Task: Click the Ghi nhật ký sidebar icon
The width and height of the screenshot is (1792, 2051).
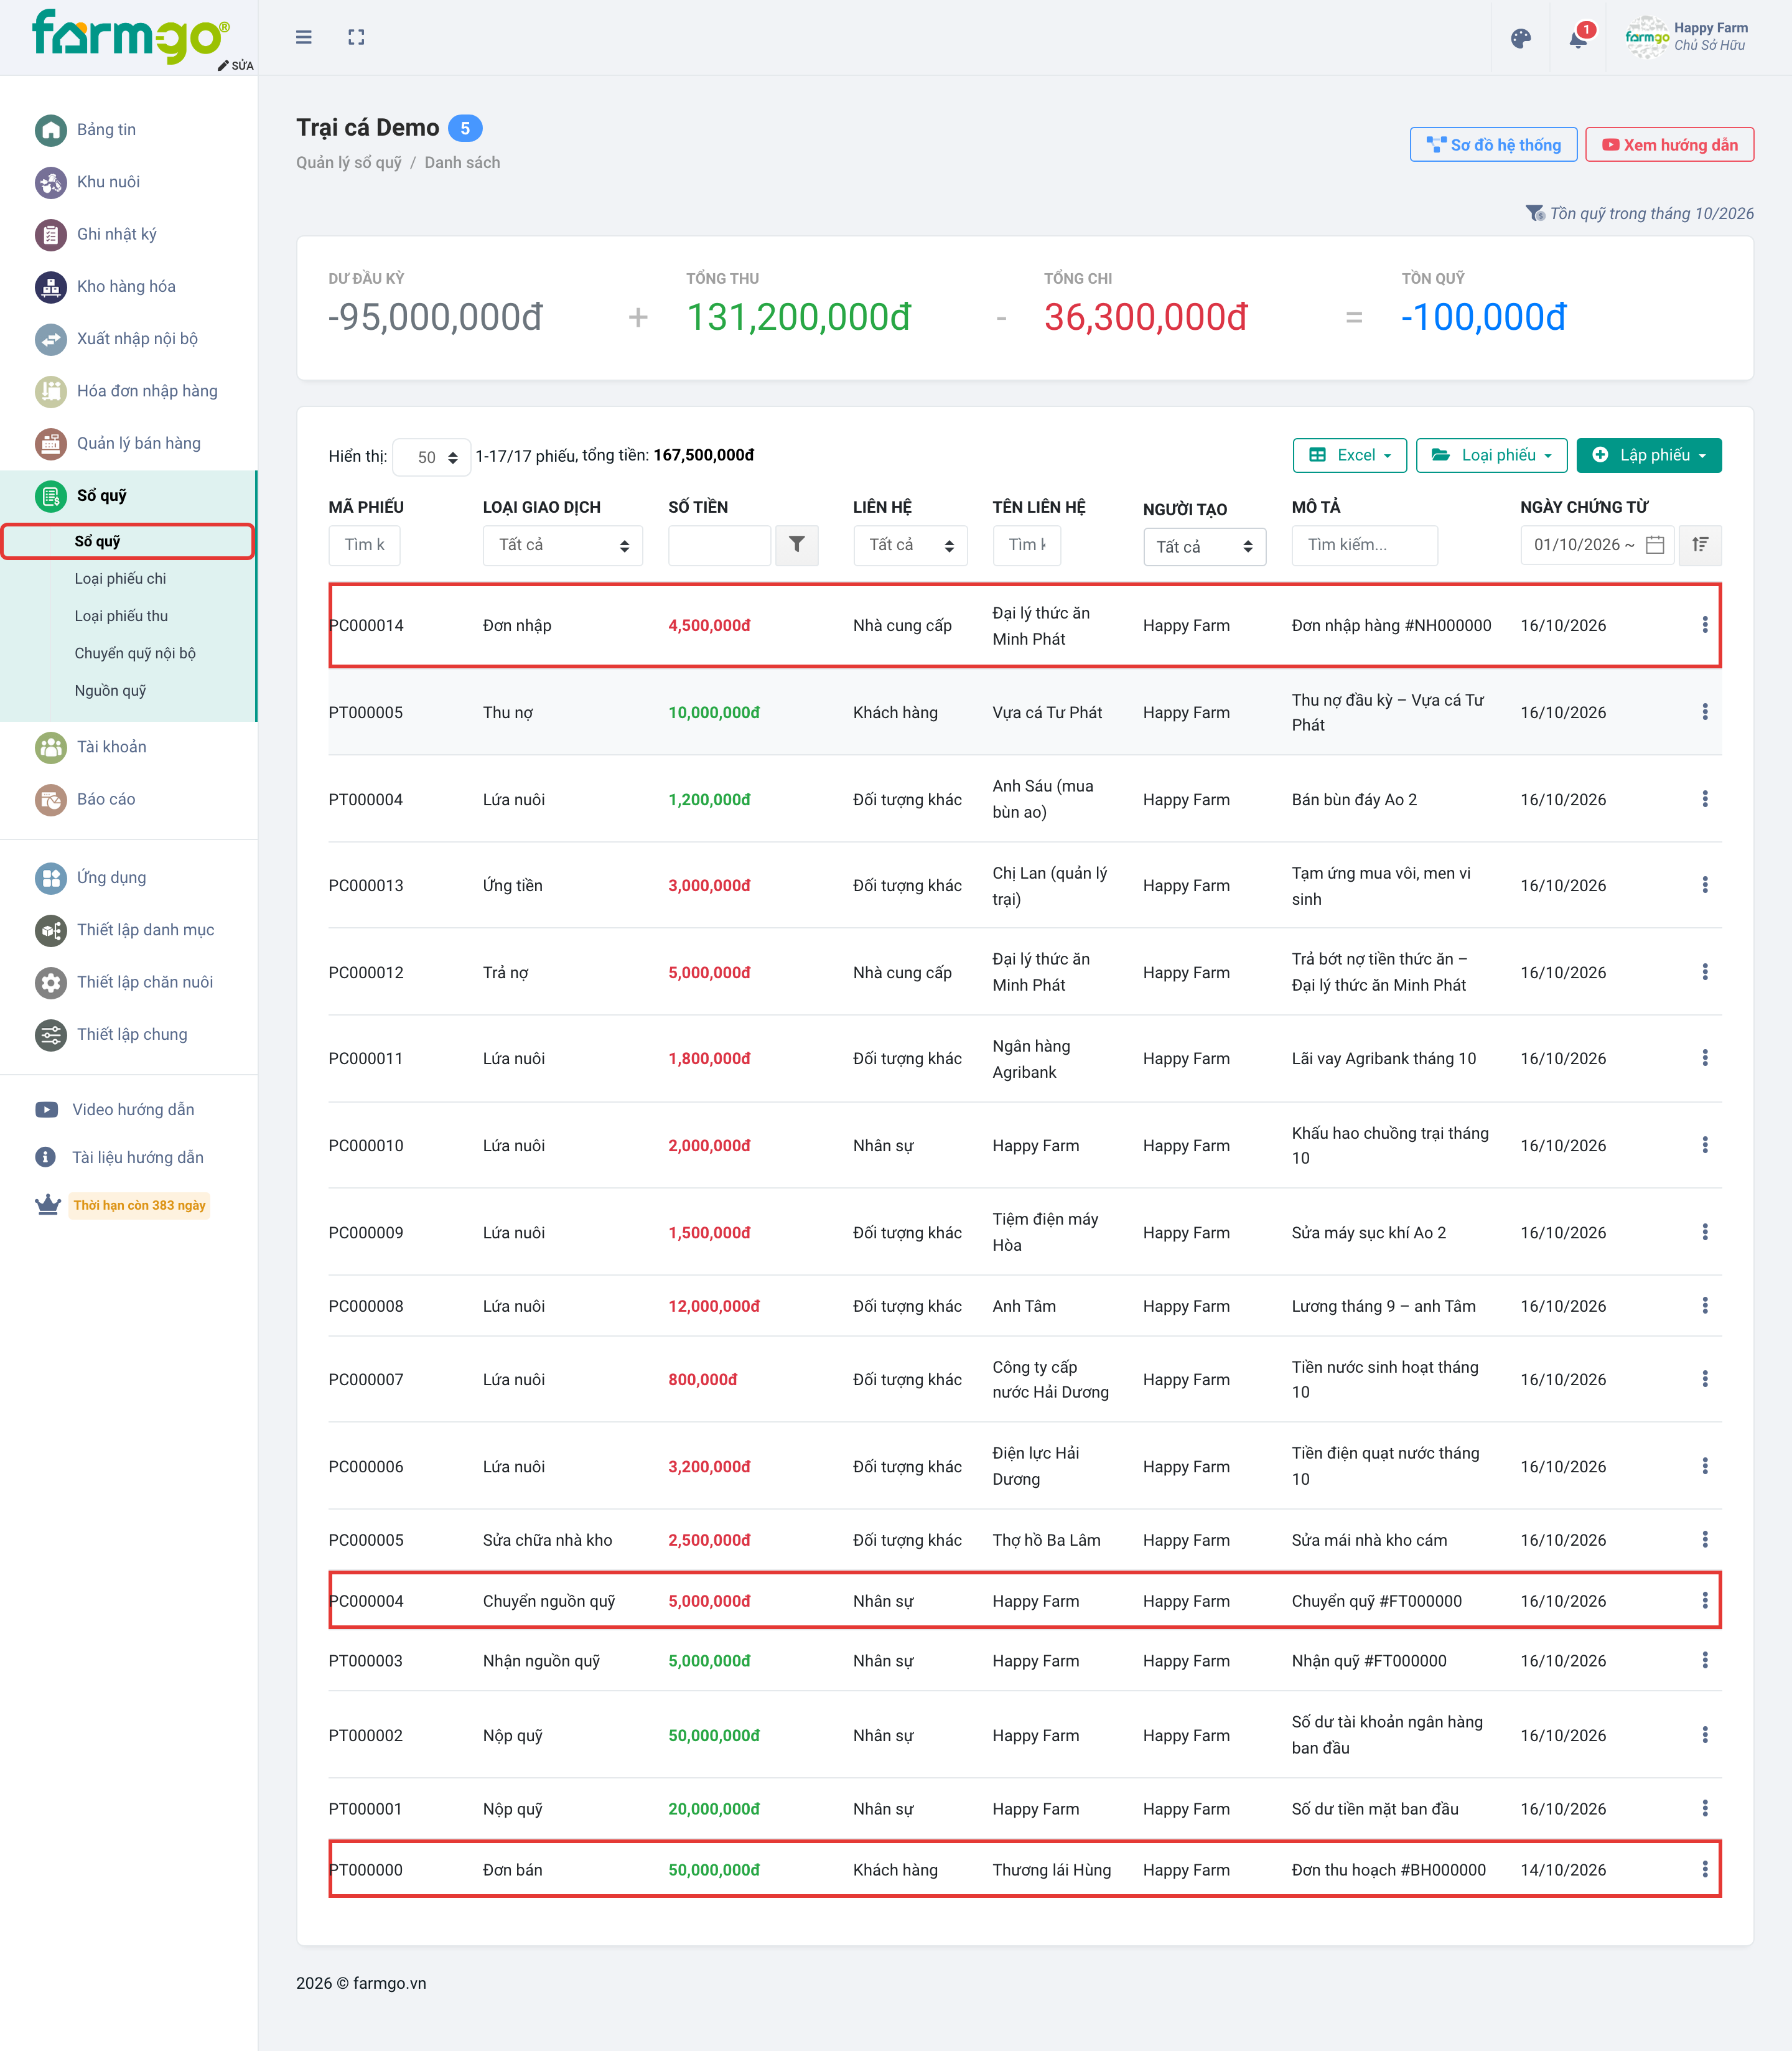Action: click(51, 234)
